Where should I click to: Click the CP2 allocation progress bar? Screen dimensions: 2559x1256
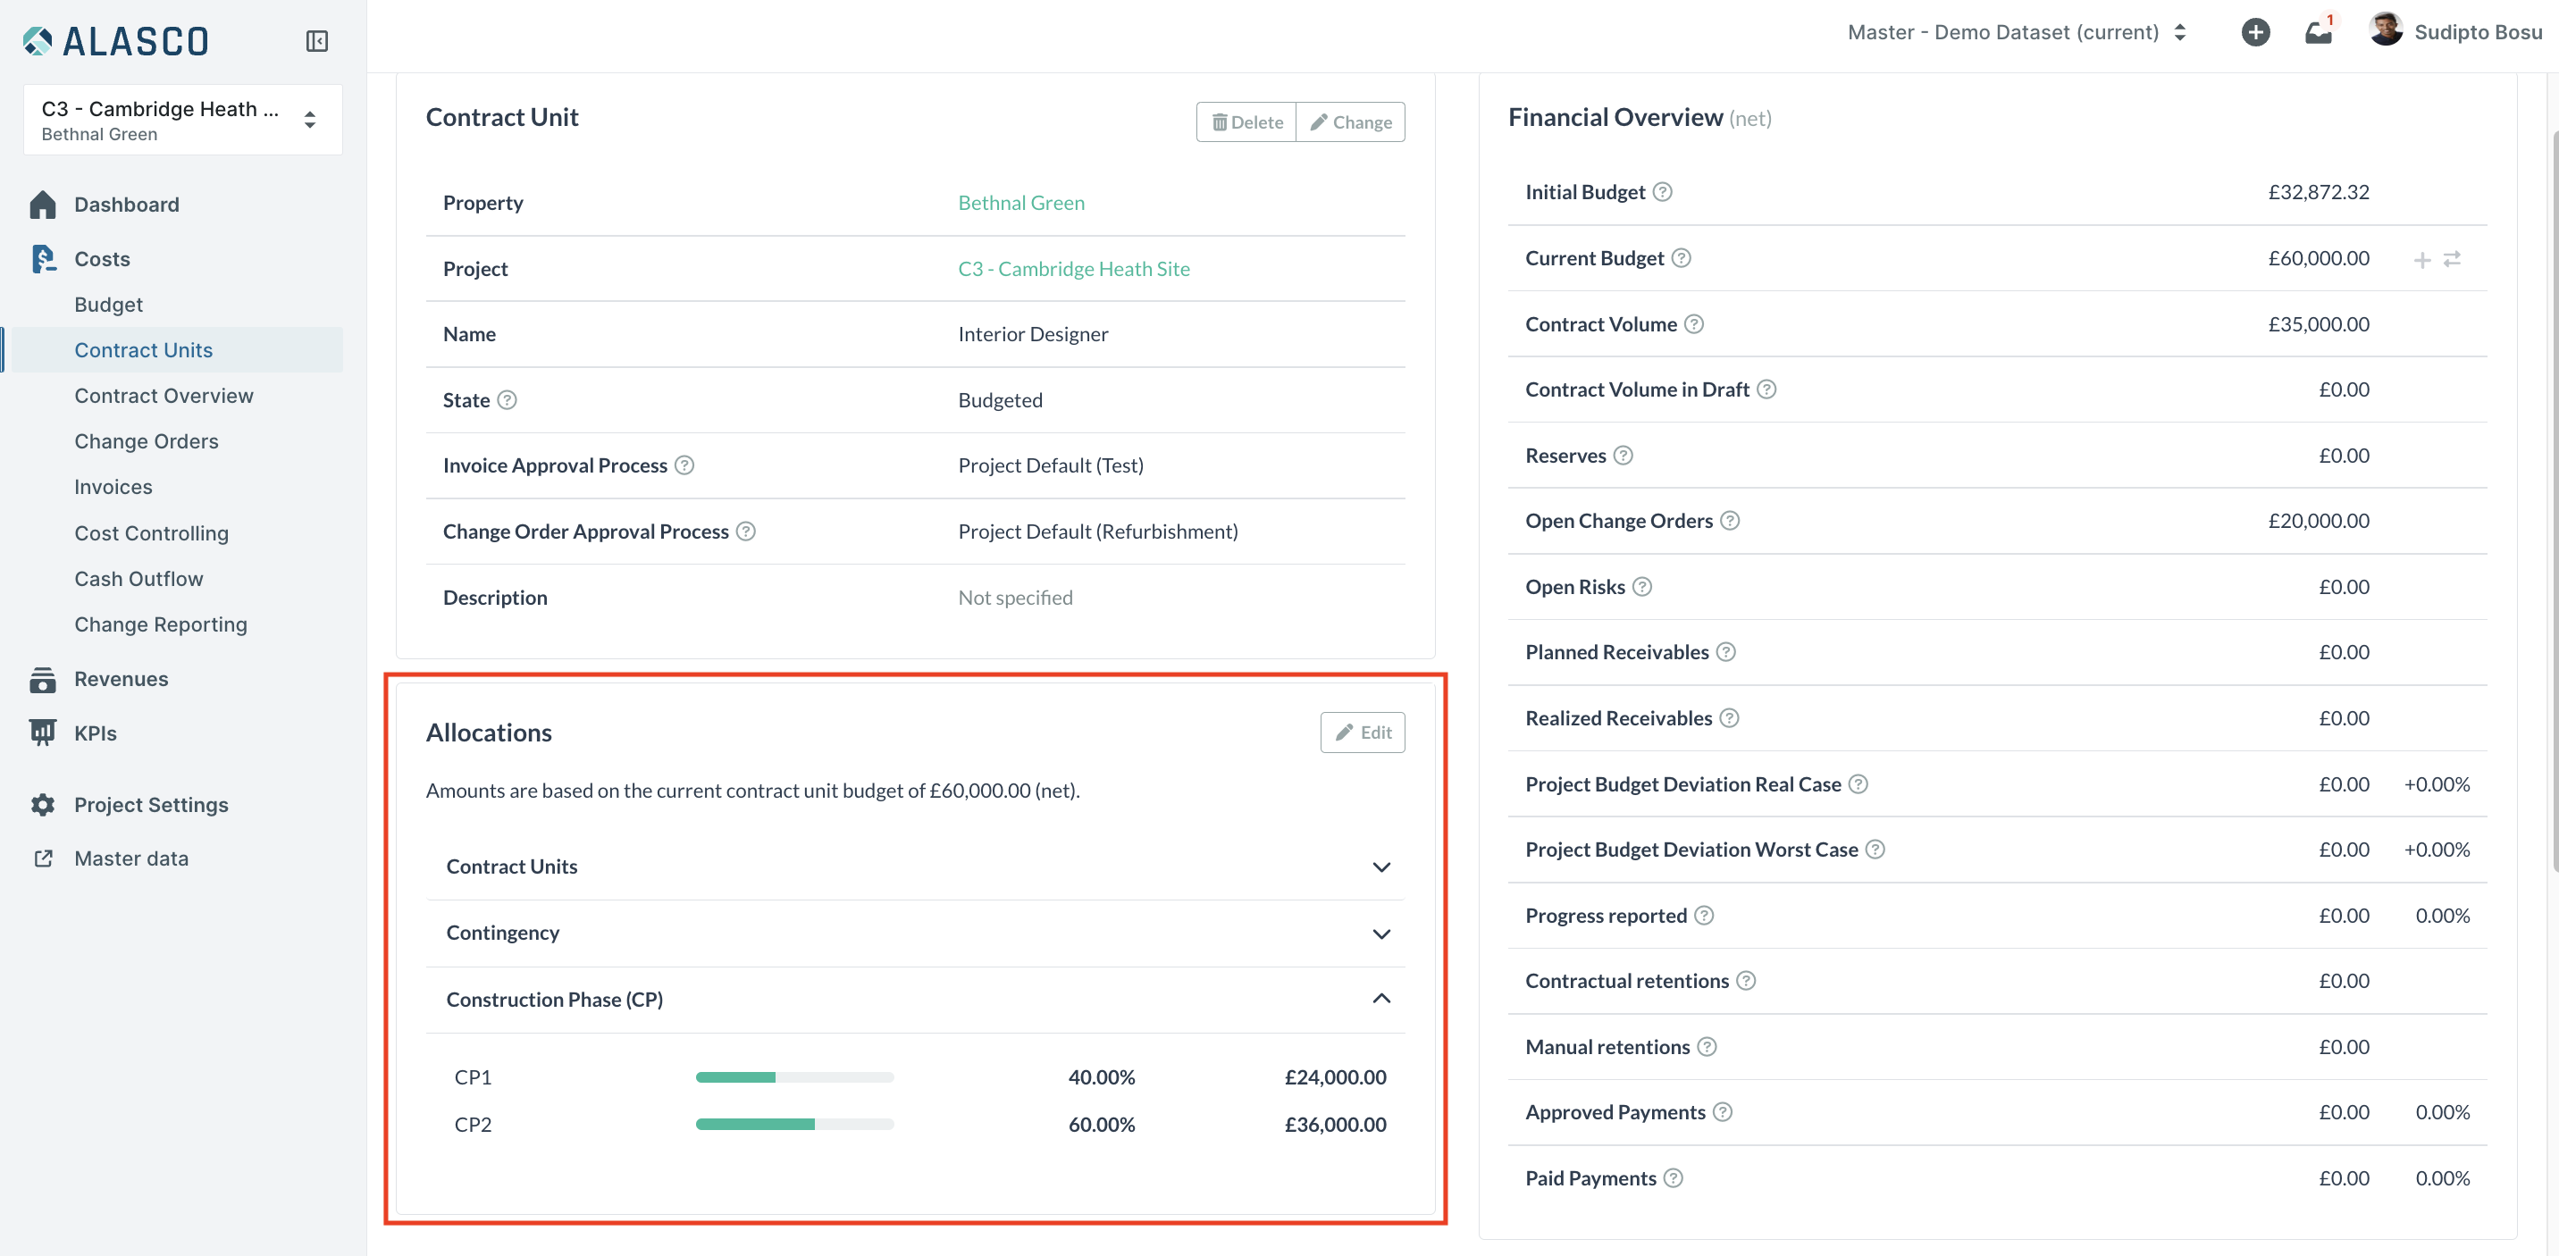click(x=793, y=1125)
